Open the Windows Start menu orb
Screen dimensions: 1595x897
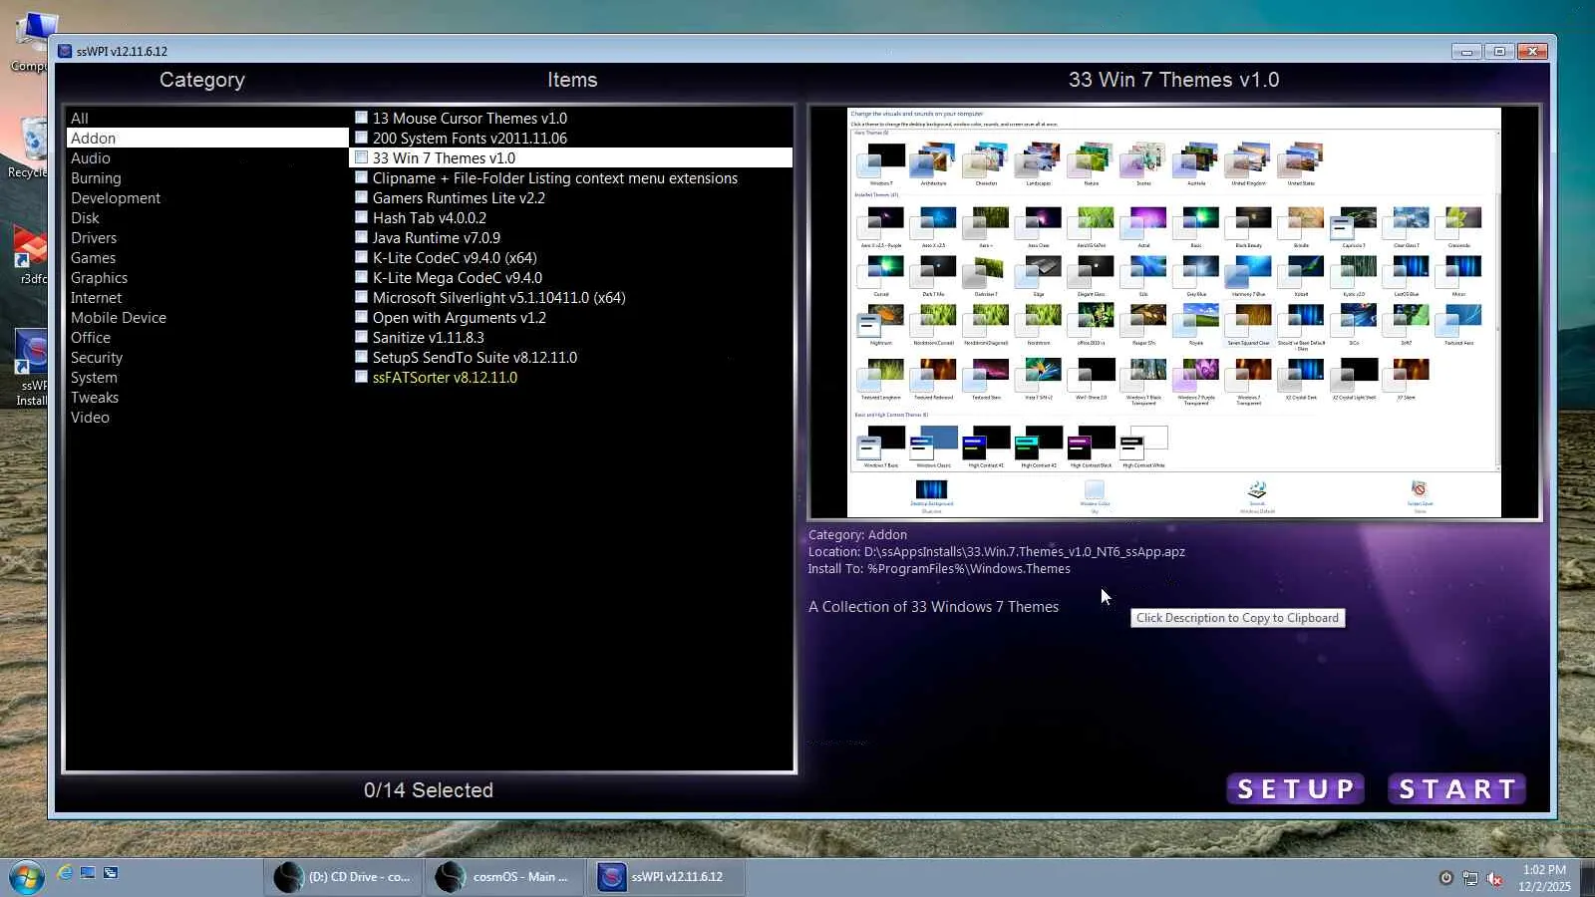[26, 877]
